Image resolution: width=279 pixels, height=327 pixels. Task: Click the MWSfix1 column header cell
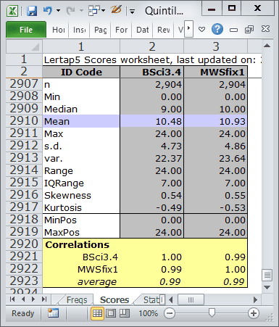(x=216, y=72)
